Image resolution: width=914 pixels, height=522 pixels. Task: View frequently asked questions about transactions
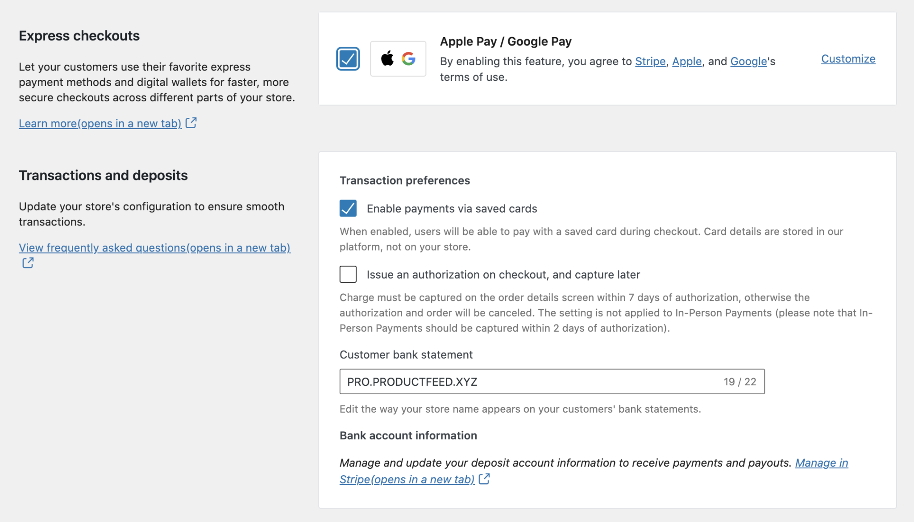pos(154,247)
